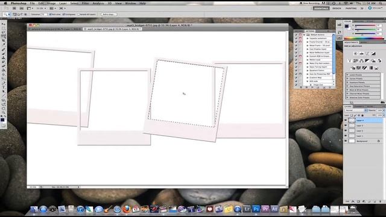This screenshot has width=386, height=217.
Task: Pick a color from the spectrum ramp
Action: pyautogui.click(x=364, y=39)
